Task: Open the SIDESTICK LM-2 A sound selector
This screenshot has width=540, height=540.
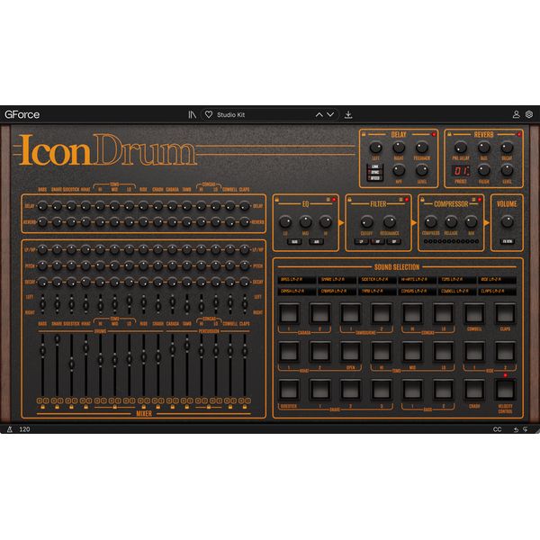Action: tap(377, 280)
